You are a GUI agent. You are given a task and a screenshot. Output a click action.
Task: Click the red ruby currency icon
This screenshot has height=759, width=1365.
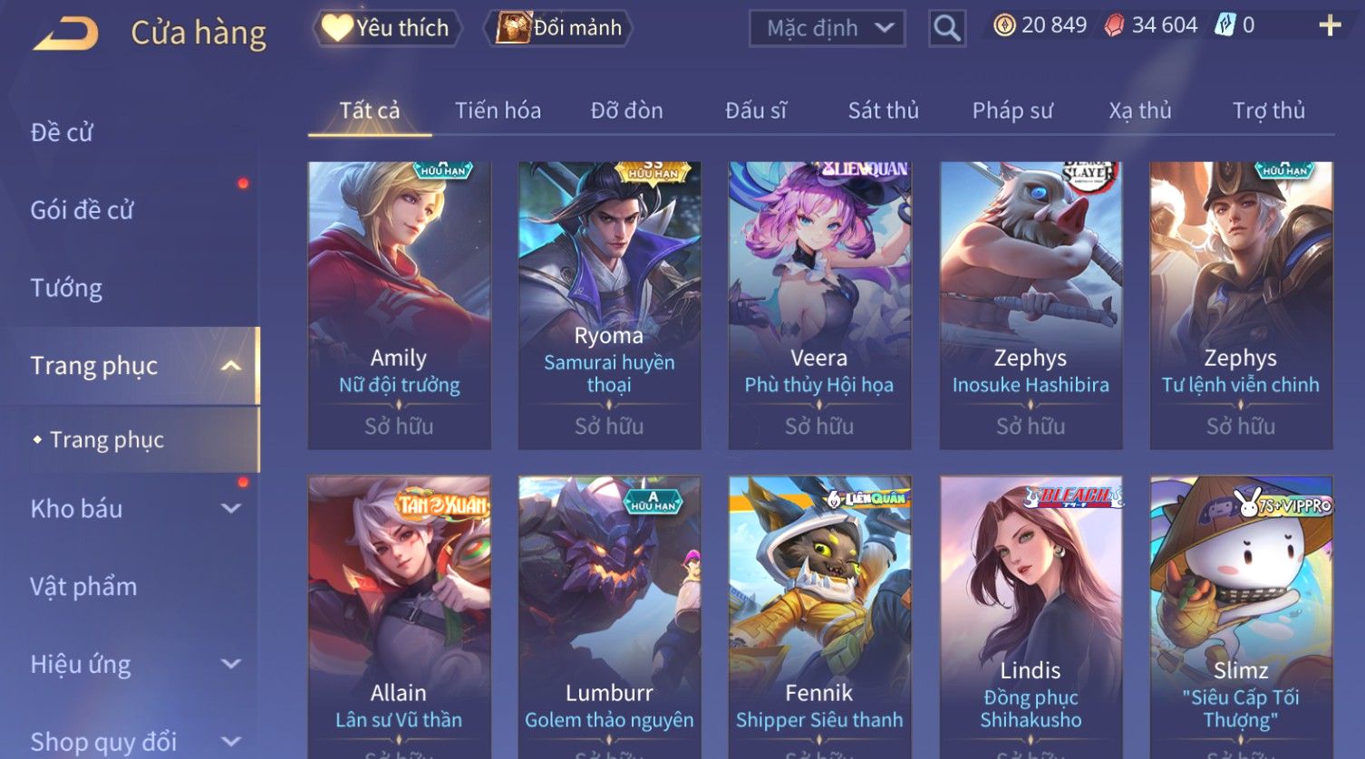(x=1114, y=25)
